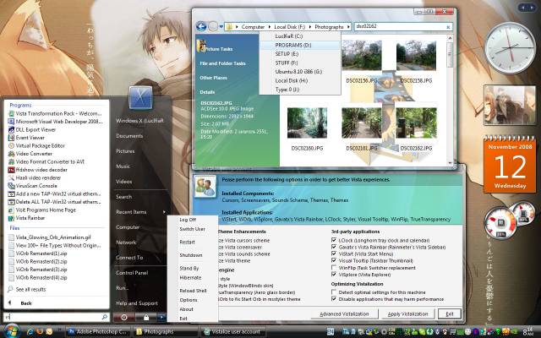
Task: Click the user account picture tile
Action: pyautogui.click(x=140, y=98)
